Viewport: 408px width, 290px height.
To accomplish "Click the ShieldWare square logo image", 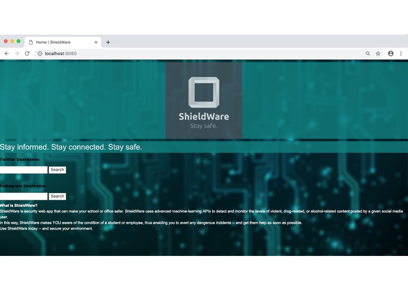I will coord(204,92).
